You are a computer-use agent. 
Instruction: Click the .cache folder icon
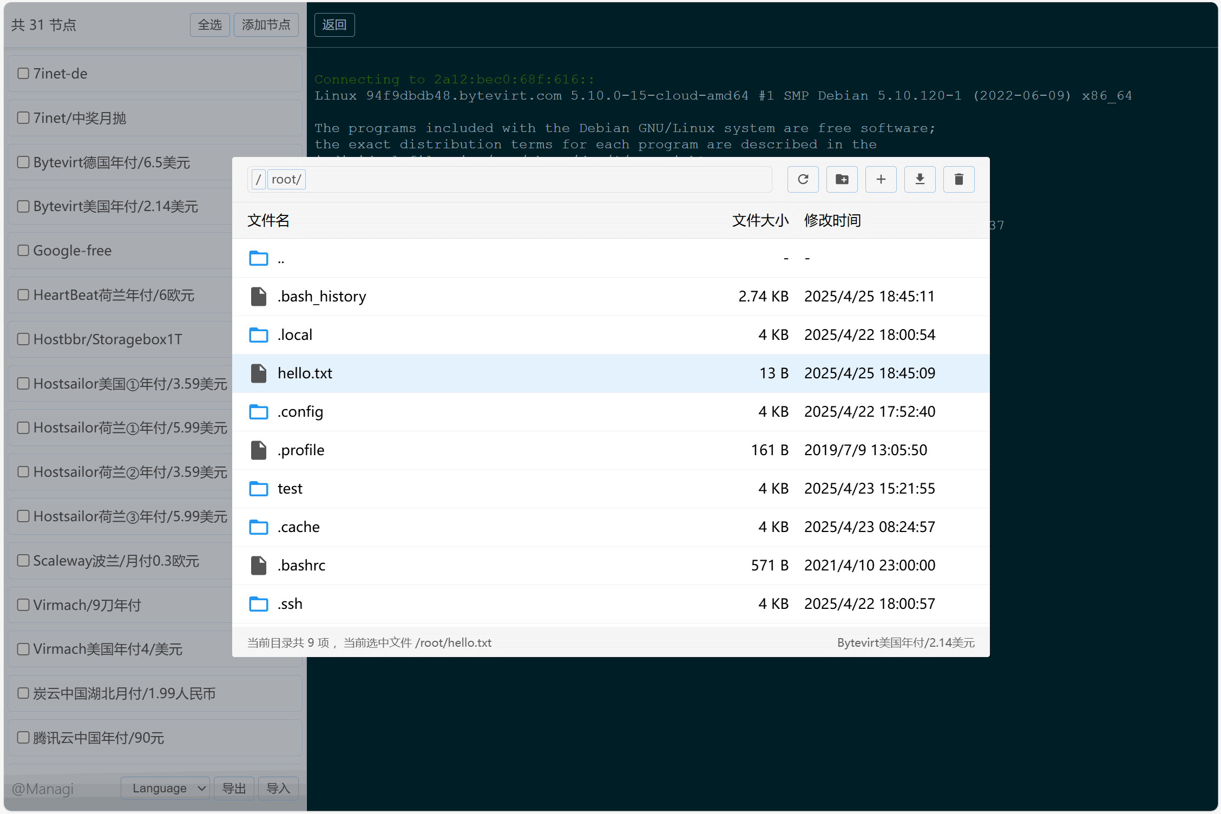point(258,527)
